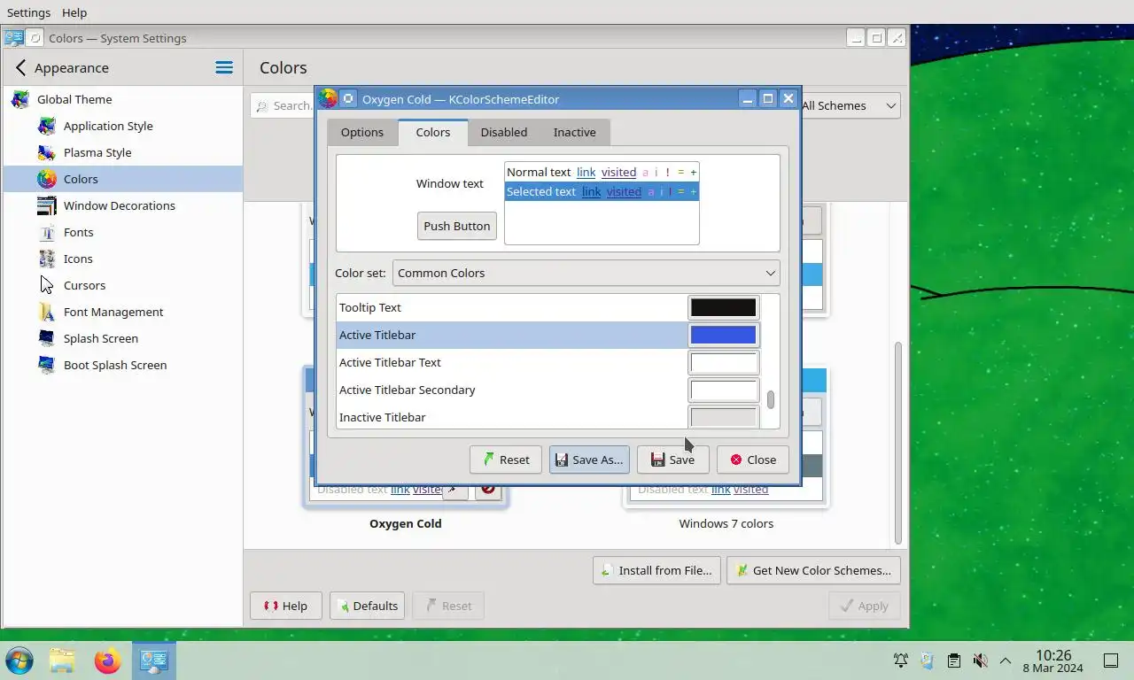The width and height of the screenshot is (1134, 680).
Task: Open Window Decorations settings
Action: [x=121, y=205]
